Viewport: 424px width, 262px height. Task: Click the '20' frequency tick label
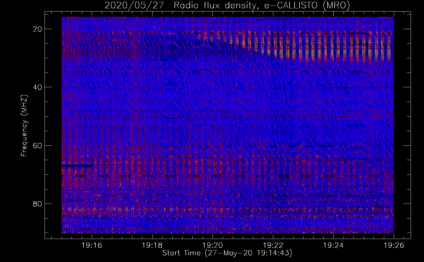coord(38,29)
